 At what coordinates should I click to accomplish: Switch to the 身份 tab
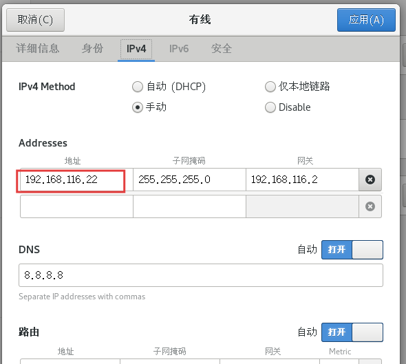point(92,49)
